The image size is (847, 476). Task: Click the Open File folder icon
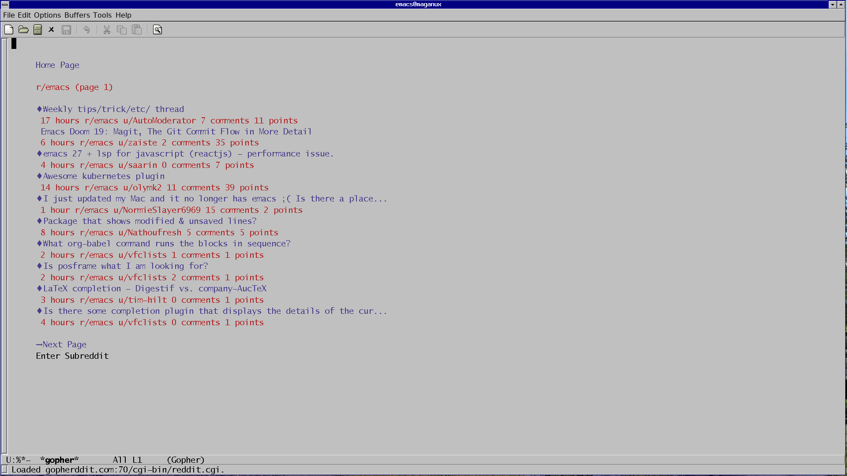[23, 30]
